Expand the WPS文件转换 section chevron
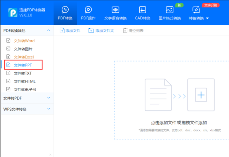This screenshot has width=229, height=157. [x=48, y=109]
